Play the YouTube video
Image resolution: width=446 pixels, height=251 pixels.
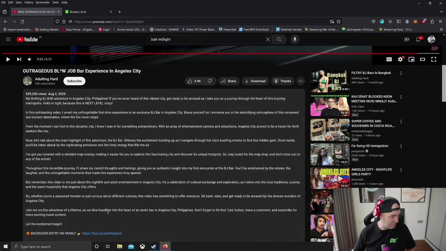[8, 59]
